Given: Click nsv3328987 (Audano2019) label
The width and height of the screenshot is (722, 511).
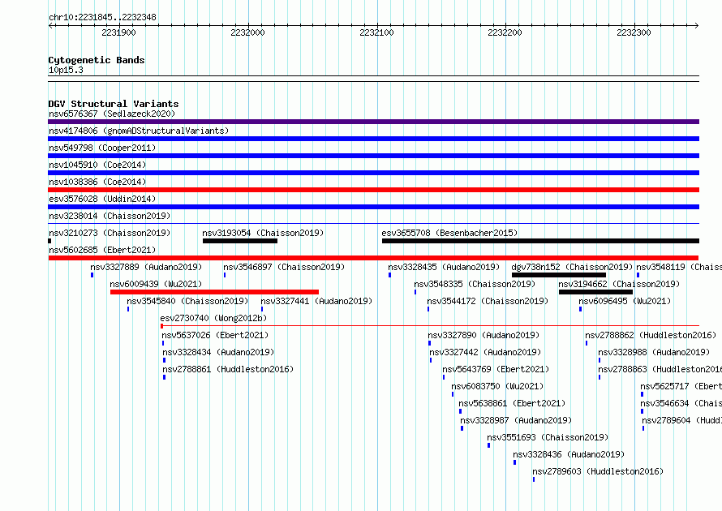Looking at the screenshot, I should click(516, 420).
